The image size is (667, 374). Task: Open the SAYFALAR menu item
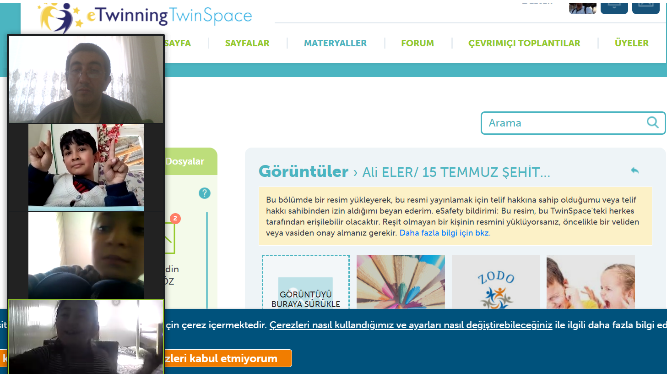247,43
